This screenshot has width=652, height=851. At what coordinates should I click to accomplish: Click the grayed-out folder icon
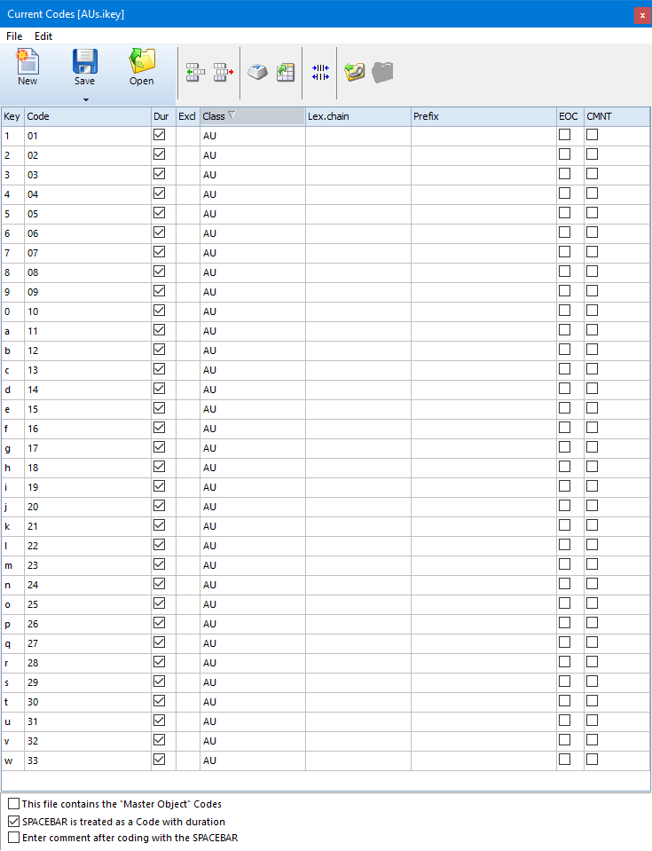(382, 72)
